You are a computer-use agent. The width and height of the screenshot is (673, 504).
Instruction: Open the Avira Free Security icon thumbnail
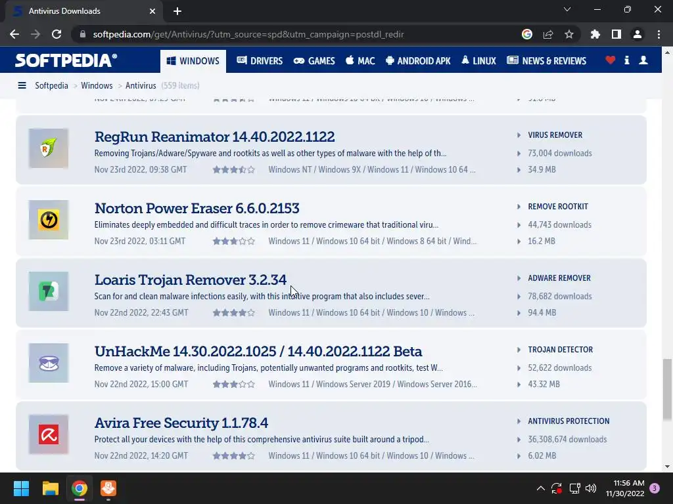coord(49,434)
